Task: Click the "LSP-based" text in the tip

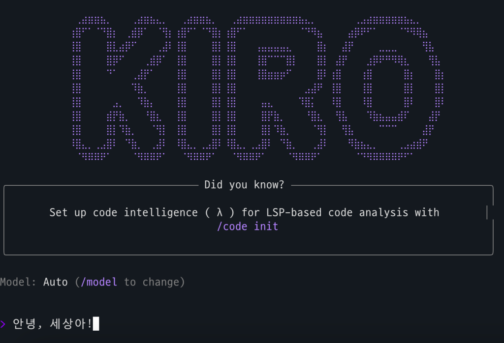Action: [294, 212]
